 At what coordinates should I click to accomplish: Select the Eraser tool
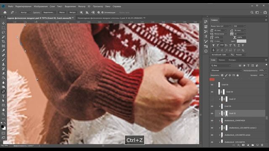click(3, 73)
